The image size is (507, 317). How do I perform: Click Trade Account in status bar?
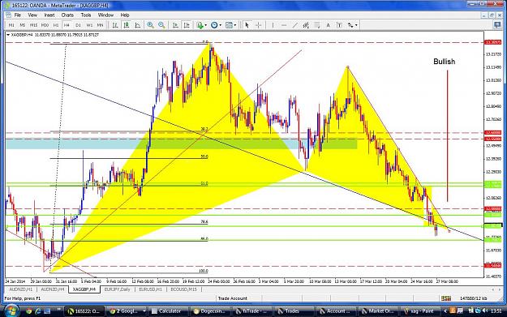tap(233, 298)
